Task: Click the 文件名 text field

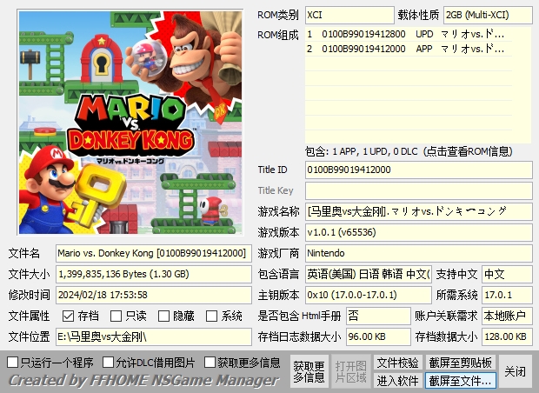Action: (x=153, y=253)
